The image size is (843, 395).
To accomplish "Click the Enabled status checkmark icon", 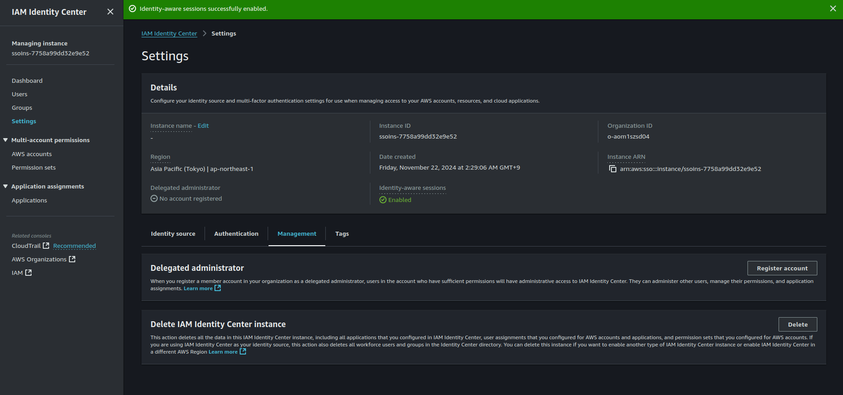I will click(383, 200).
